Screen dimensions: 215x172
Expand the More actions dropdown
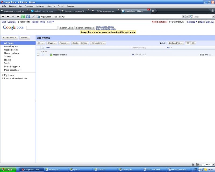(98, 43)
